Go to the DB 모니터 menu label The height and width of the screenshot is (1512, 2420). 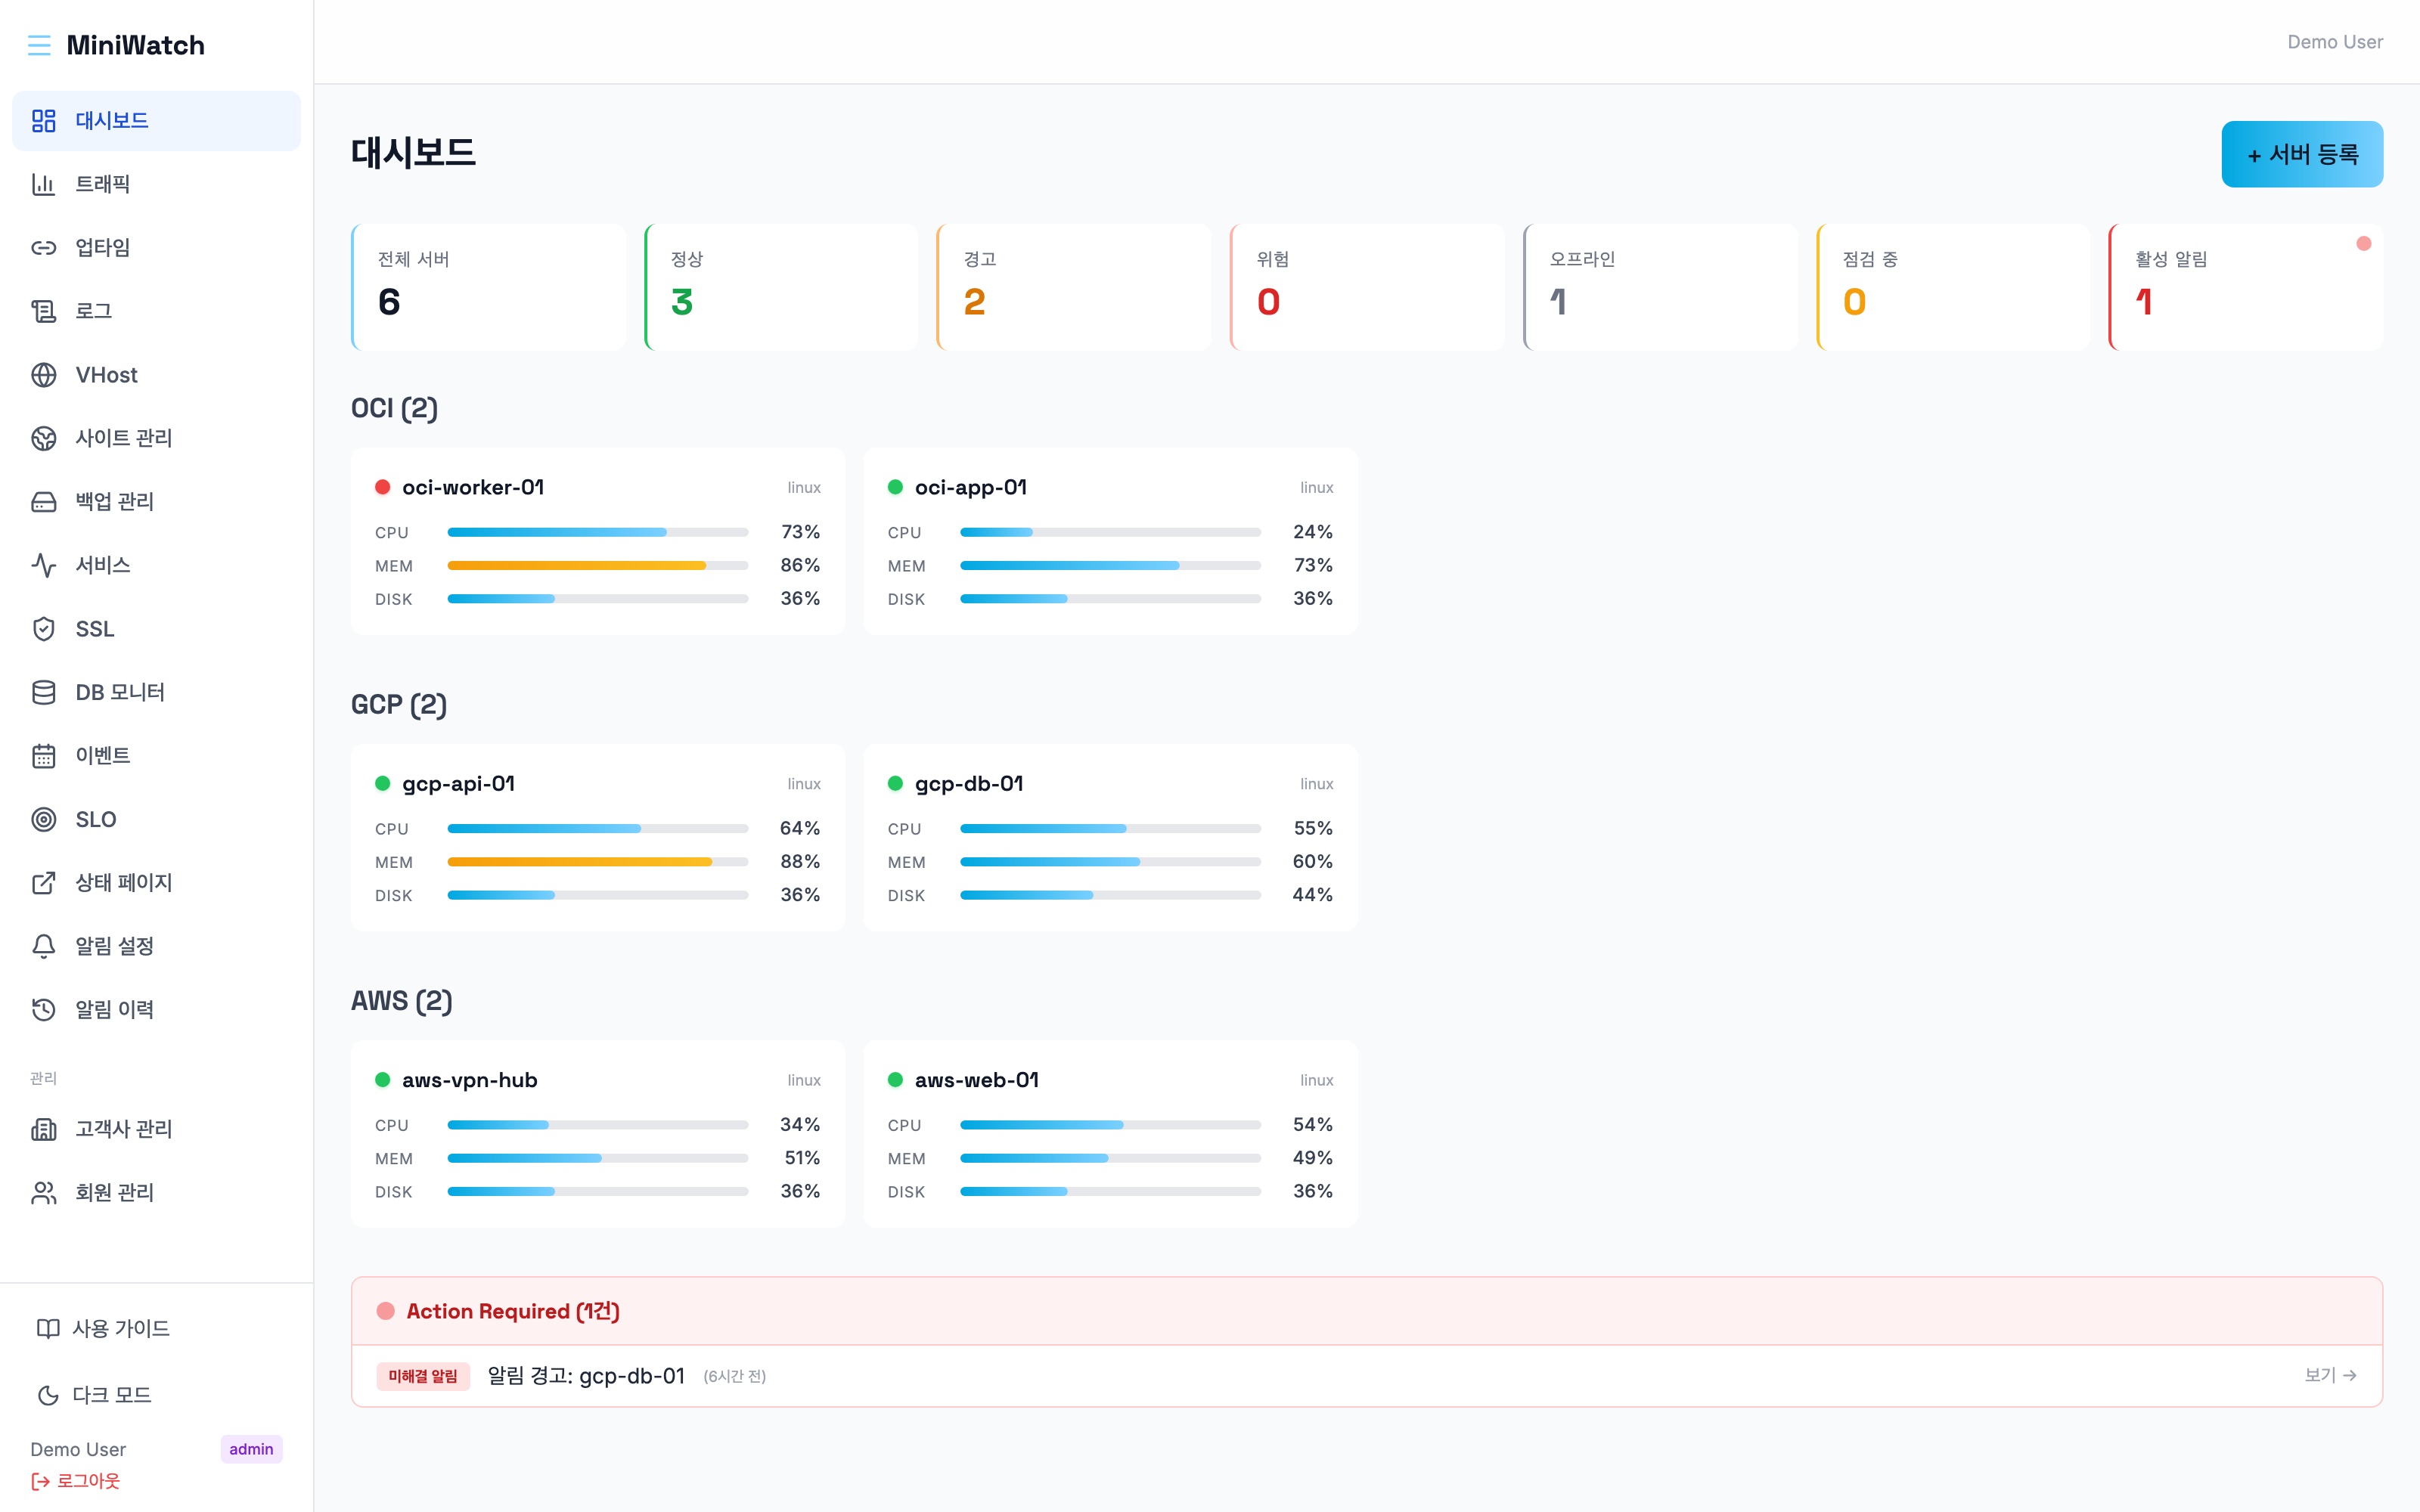point(120,692)
